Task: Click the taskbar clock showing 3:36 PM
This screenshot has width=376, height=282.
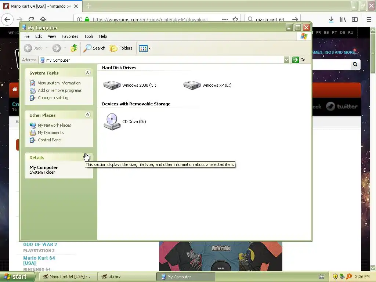Action: point(362,277)
